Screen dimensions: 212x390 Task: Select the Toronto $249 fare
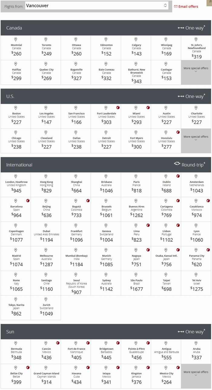[46, 48]
